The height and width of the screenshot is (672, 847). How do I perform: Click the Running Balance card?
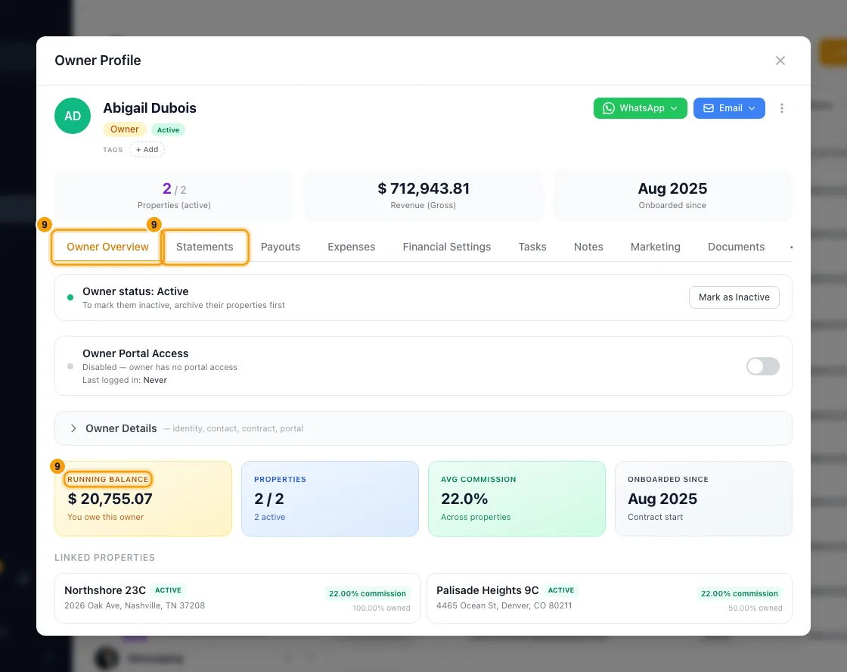coord(143,499)
